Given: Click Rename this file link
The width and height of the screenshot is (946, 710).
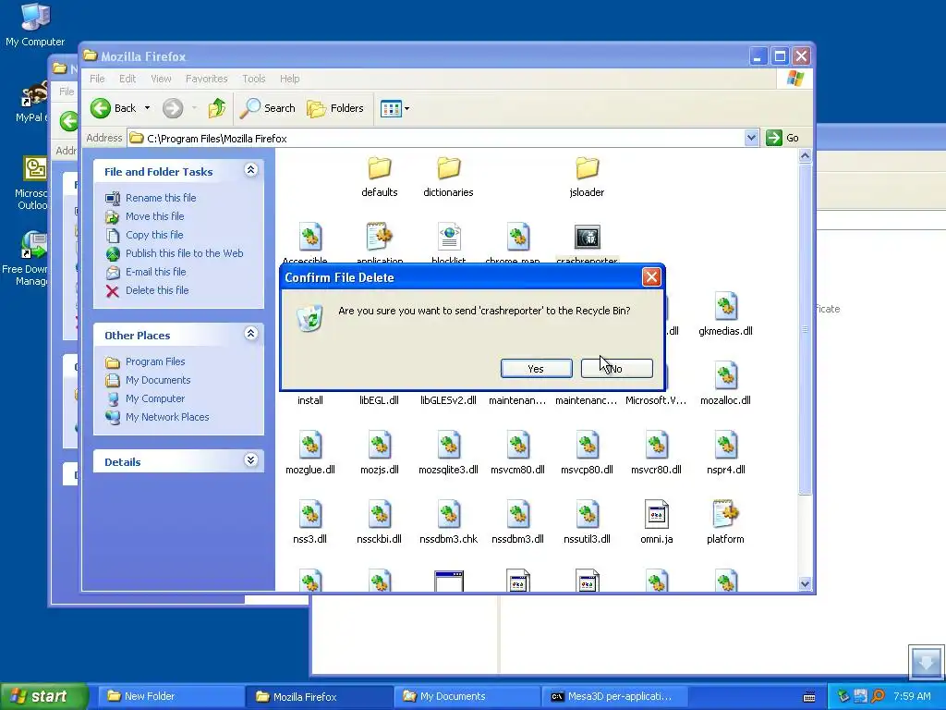Looking at the screenshot, I should 161,198.
